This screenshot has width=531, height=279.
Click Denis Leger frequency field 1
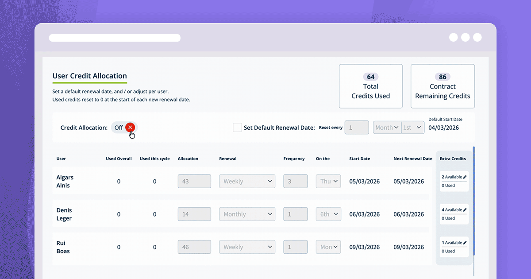pyautogui.click(x=296, y=214)
